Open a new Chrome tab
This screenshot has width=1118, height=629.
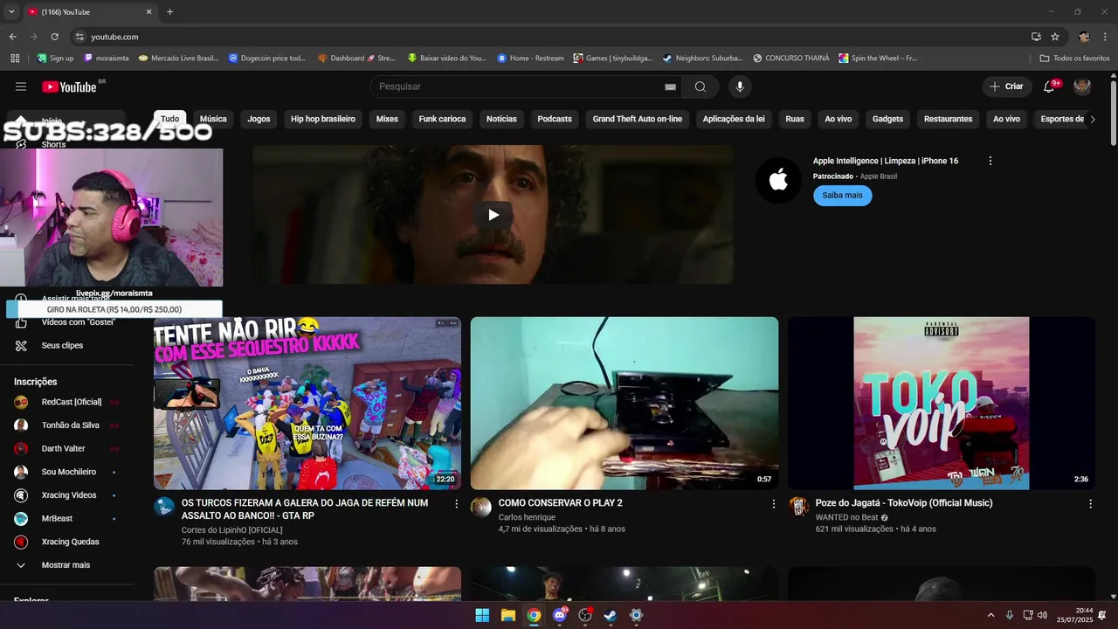point(169,12)
